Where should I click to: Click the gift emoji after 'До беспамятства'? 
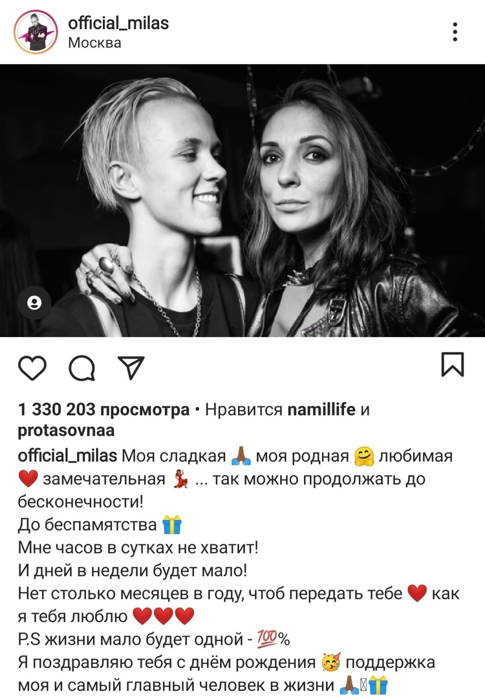pyautogui.click(x=172, y=525)
